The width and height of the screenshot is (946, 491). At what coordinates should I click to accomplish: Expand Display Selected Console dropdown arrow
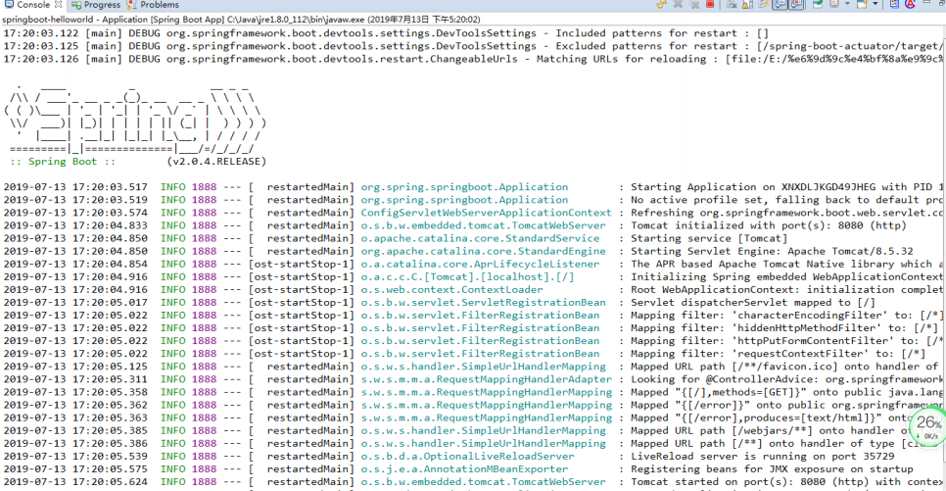(x=847, y=4)
